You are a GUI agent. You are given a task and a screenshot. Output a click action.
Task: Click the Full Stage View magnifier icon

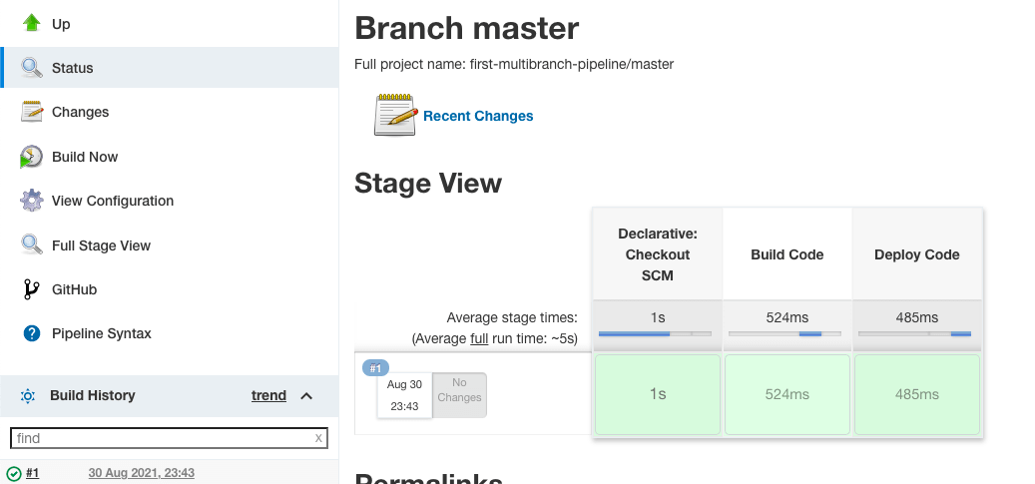31,244
